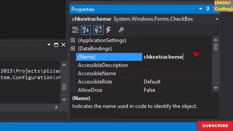Toggle auto-hide pin on Properties panel
Screen dimensions: 233x131
coord(208,9)
